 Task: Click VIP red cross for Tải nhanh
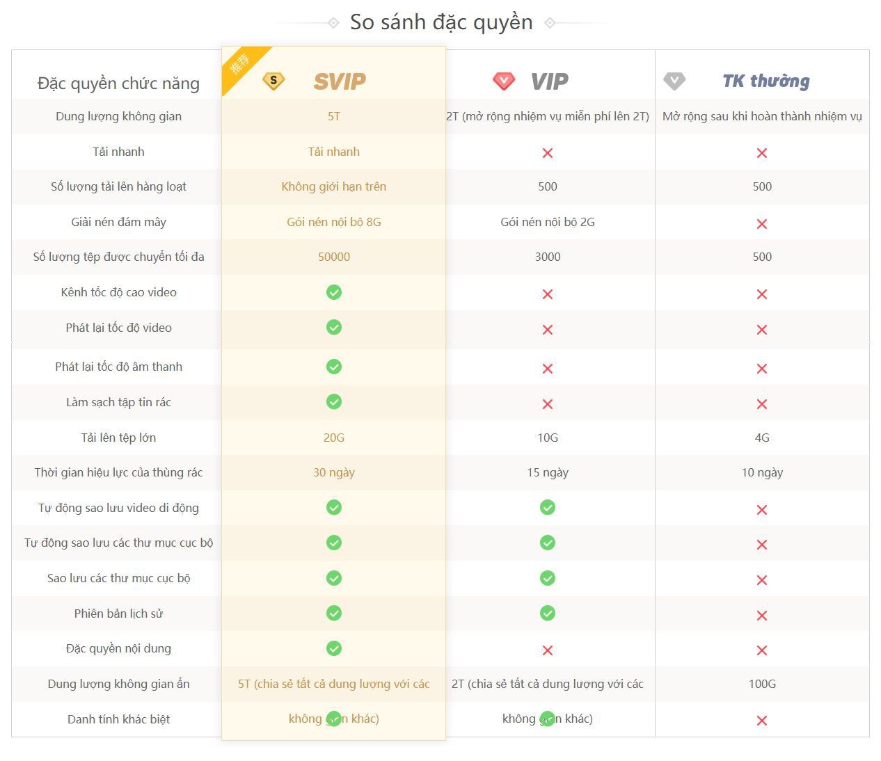548,153
